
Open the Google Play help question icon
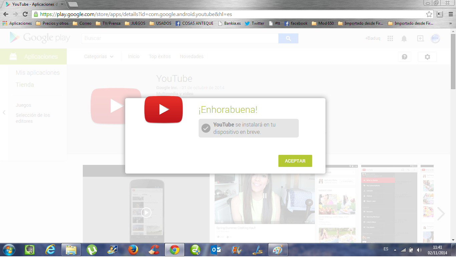click(x=404, y=57)
